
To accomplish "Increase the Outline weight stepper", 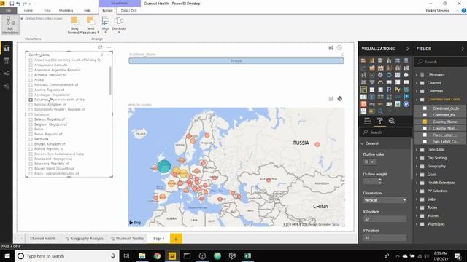I will click(x=379, y=180).
